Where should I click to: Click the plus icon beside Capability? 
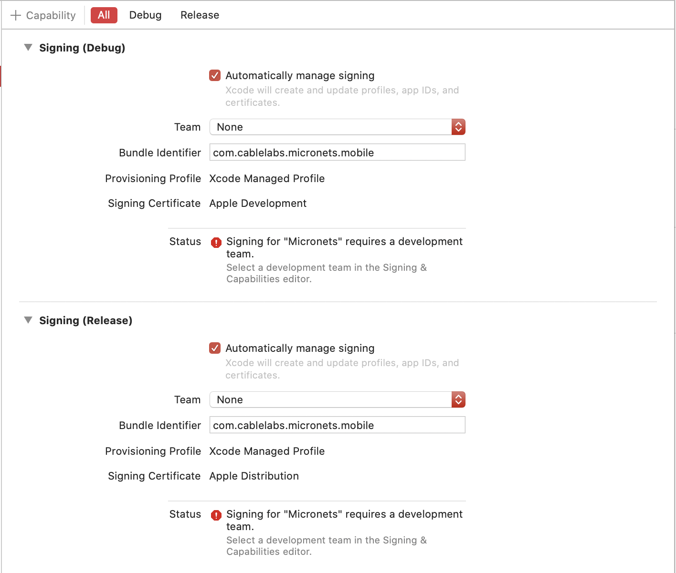pyautogui.click(x=16, y=15)
